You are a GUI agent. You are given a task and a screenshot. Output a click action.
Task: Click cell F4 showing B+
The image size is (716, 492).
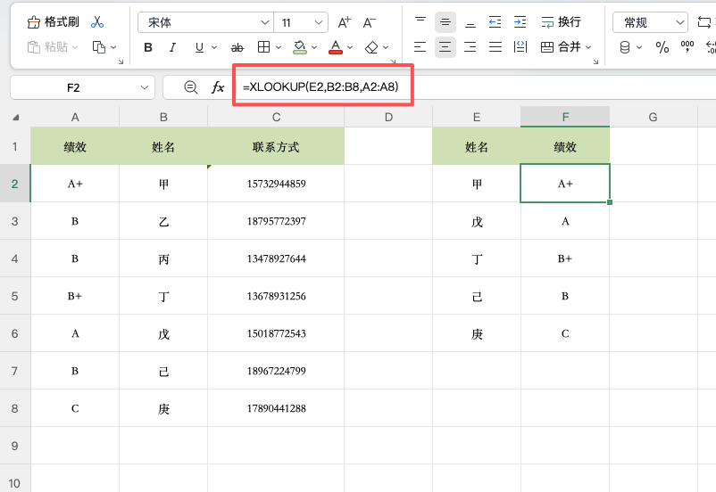(x=565, y=258)
